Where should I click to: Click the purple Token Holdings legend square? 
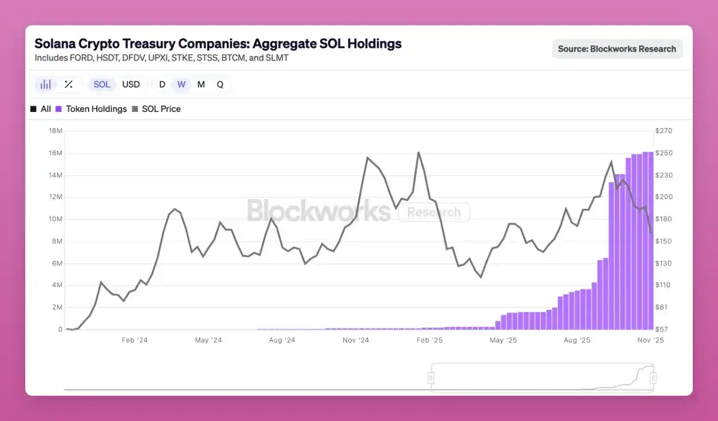tap(58, 109)
